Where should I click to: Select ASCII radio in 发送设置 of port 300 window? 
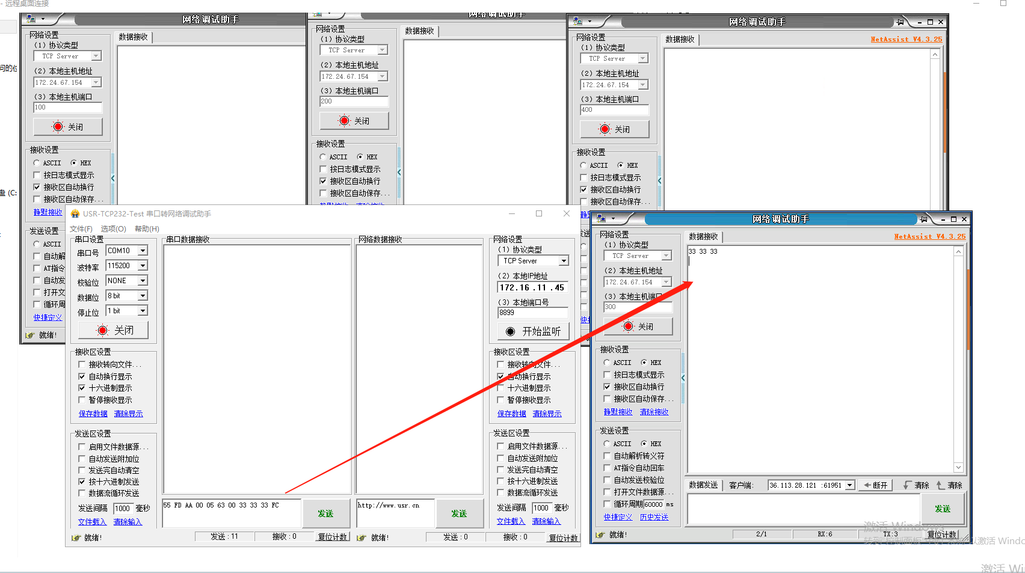(607, 444)
